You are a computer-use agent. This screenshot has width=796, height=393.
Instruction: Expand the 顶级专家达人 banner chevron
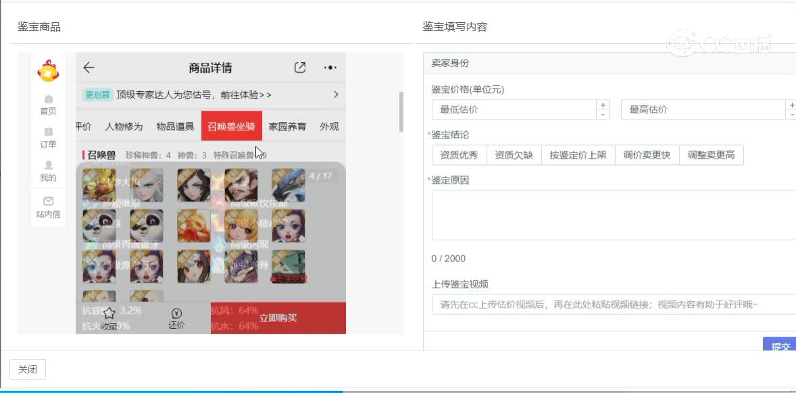click(336, 95)
